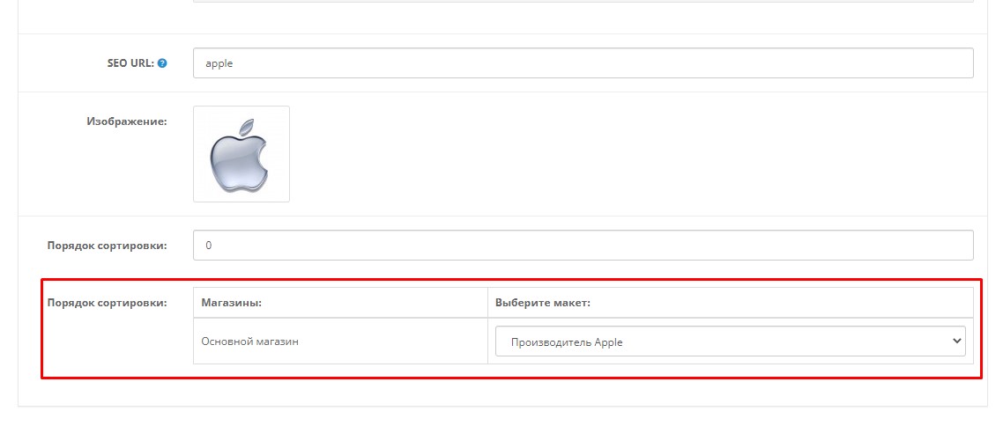Open the Производитель Apple layout dropdown

[x=730, y=342]
